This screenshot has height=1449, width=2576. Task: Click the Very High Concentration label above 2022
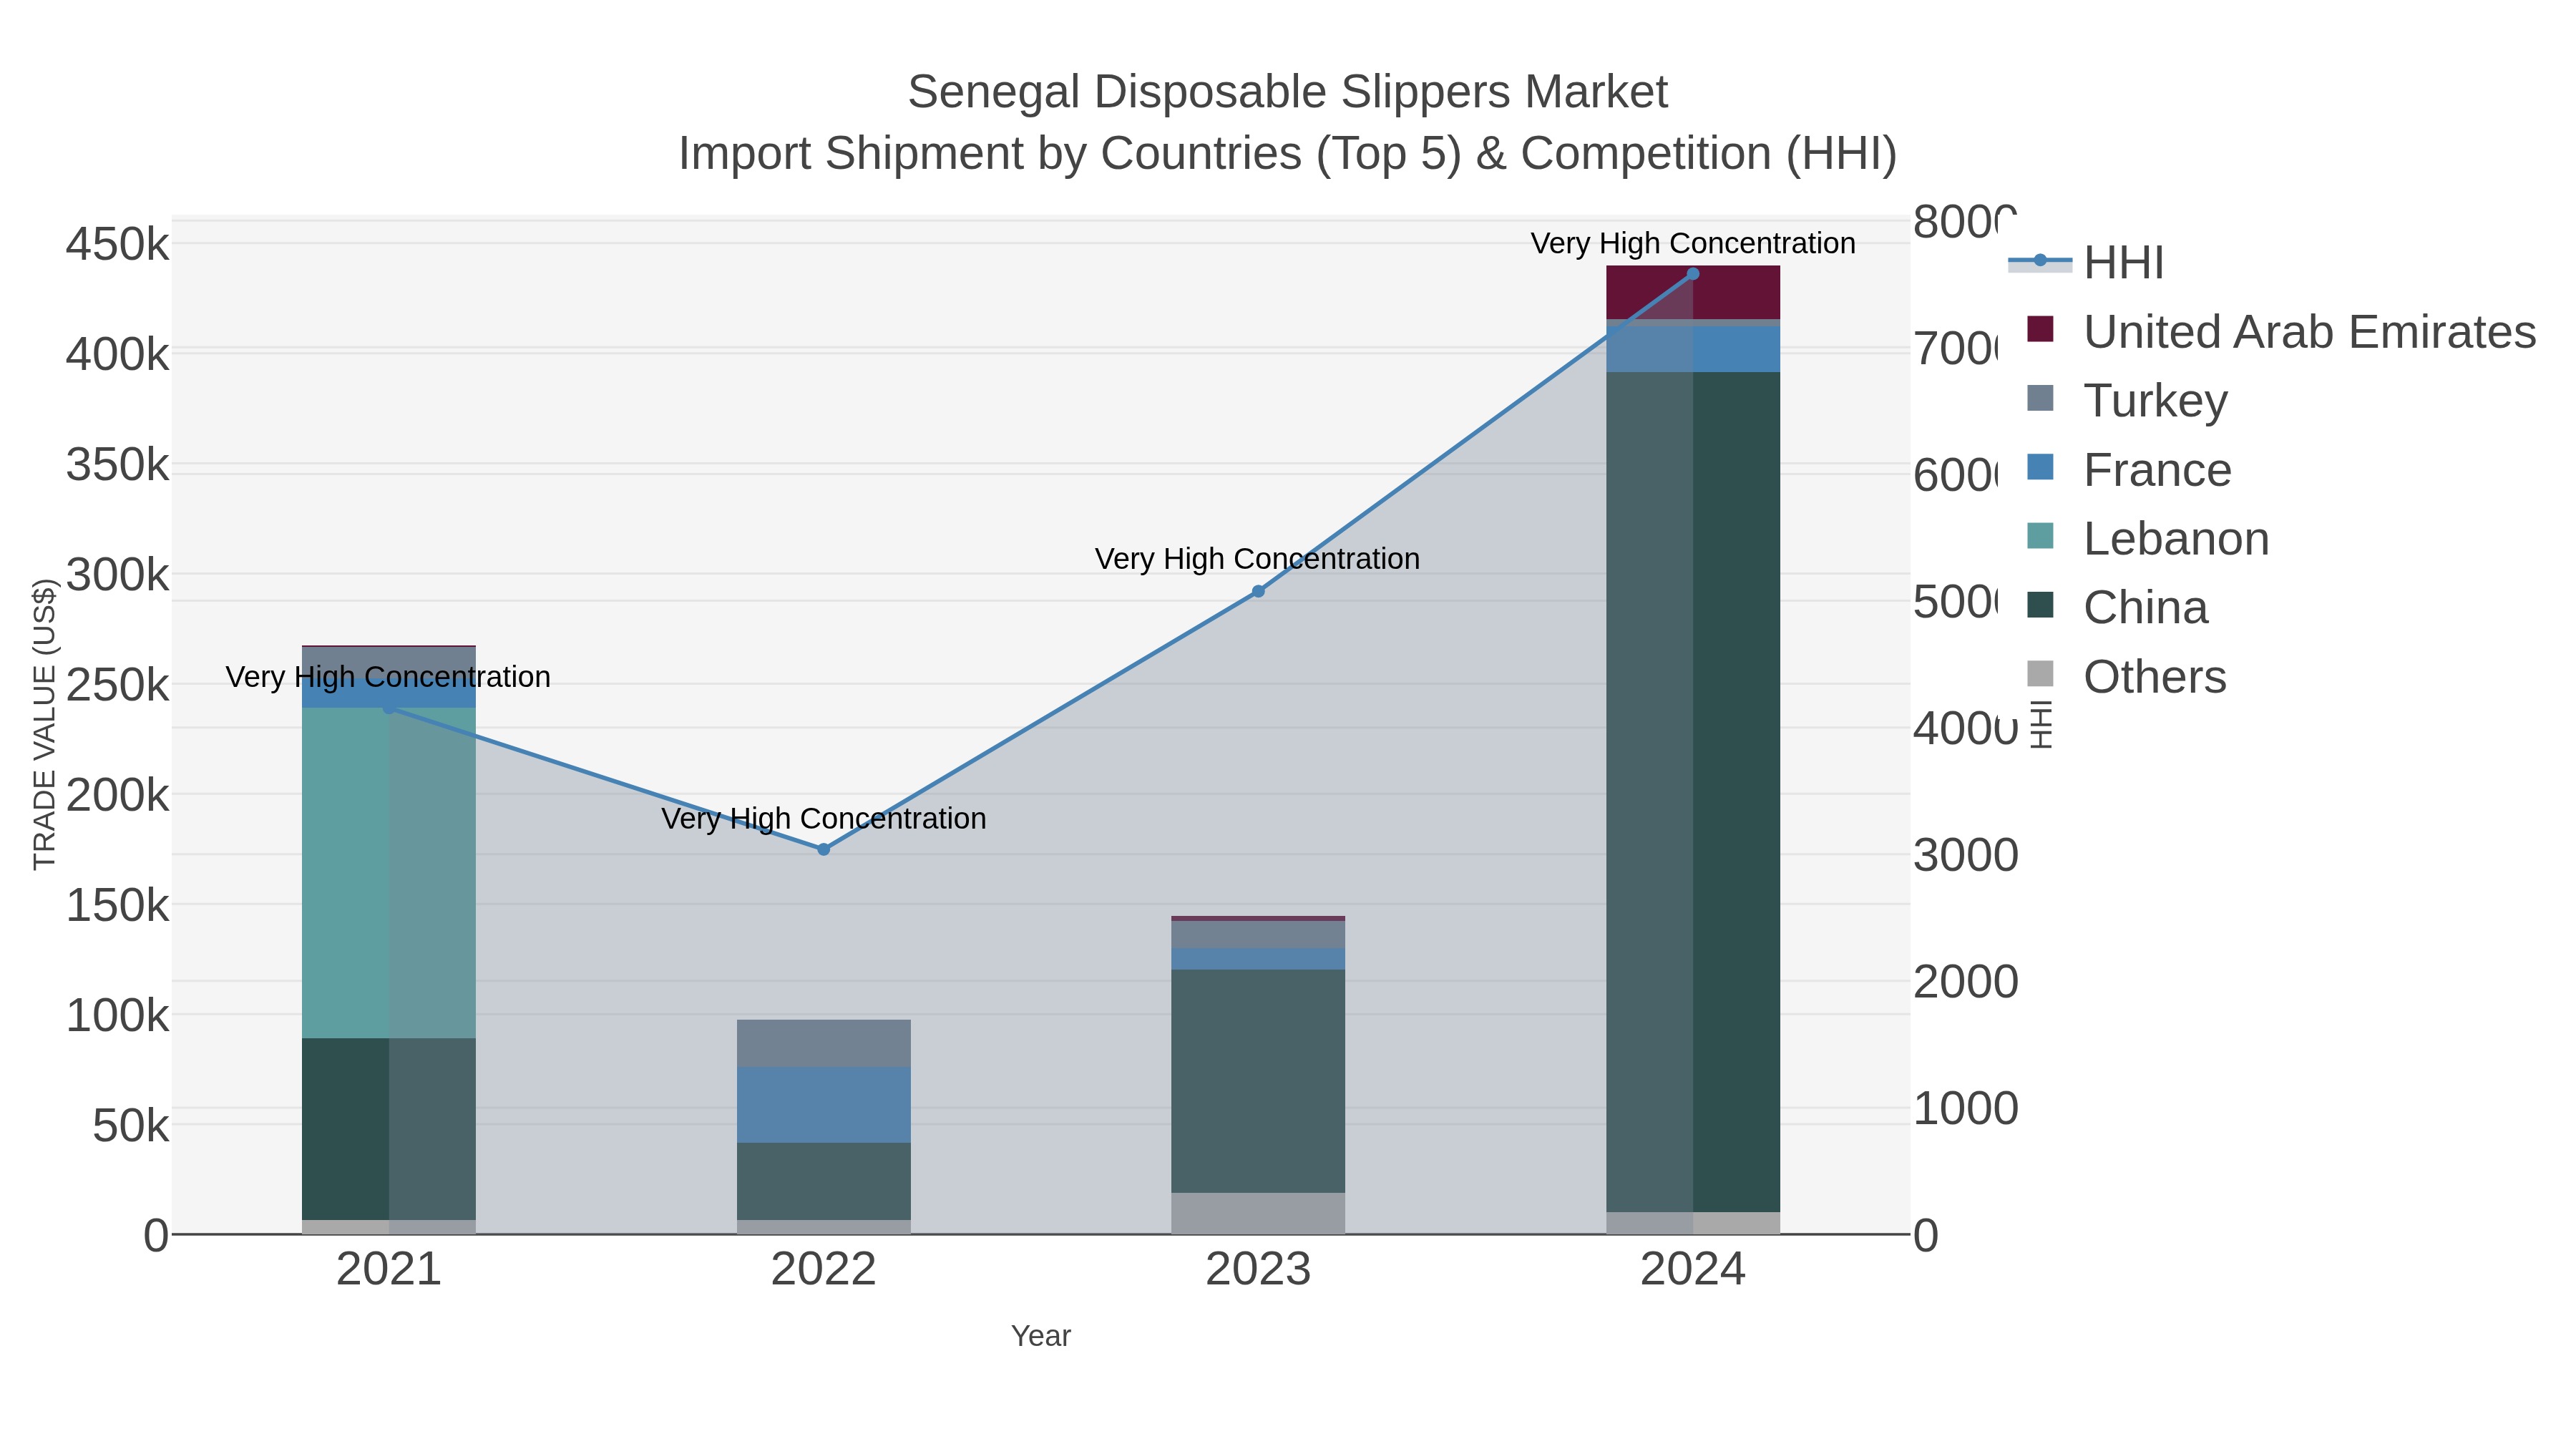[x=824, y=818]
